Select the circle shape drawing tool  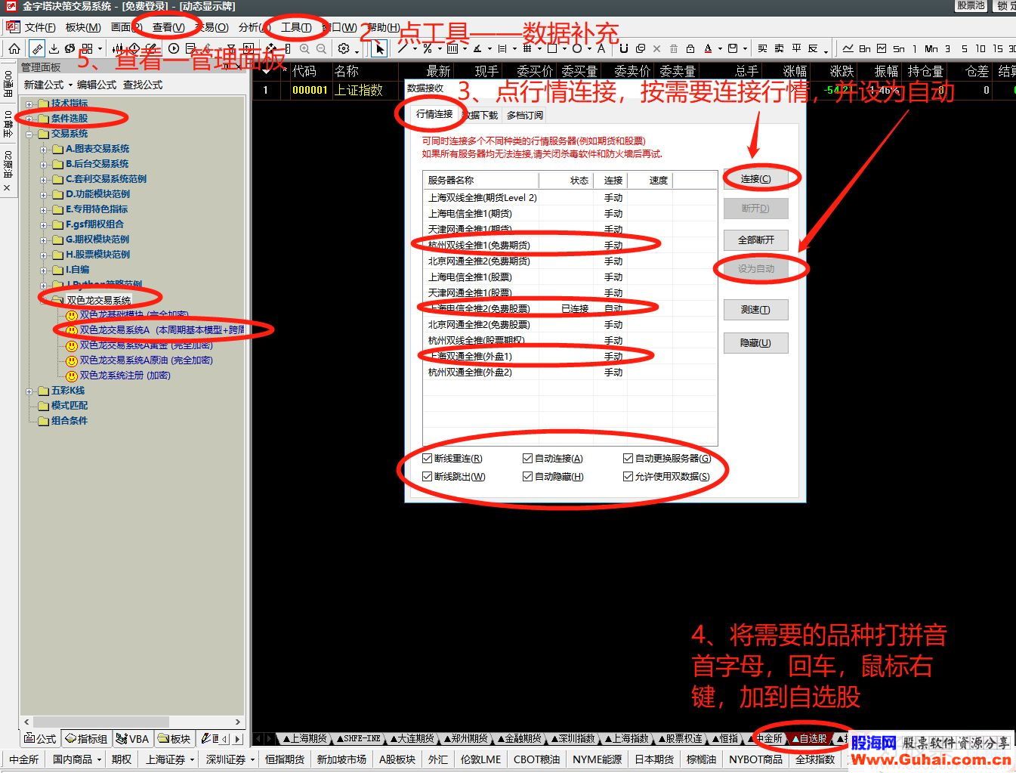pyautogui.click(x=577, y=48)
